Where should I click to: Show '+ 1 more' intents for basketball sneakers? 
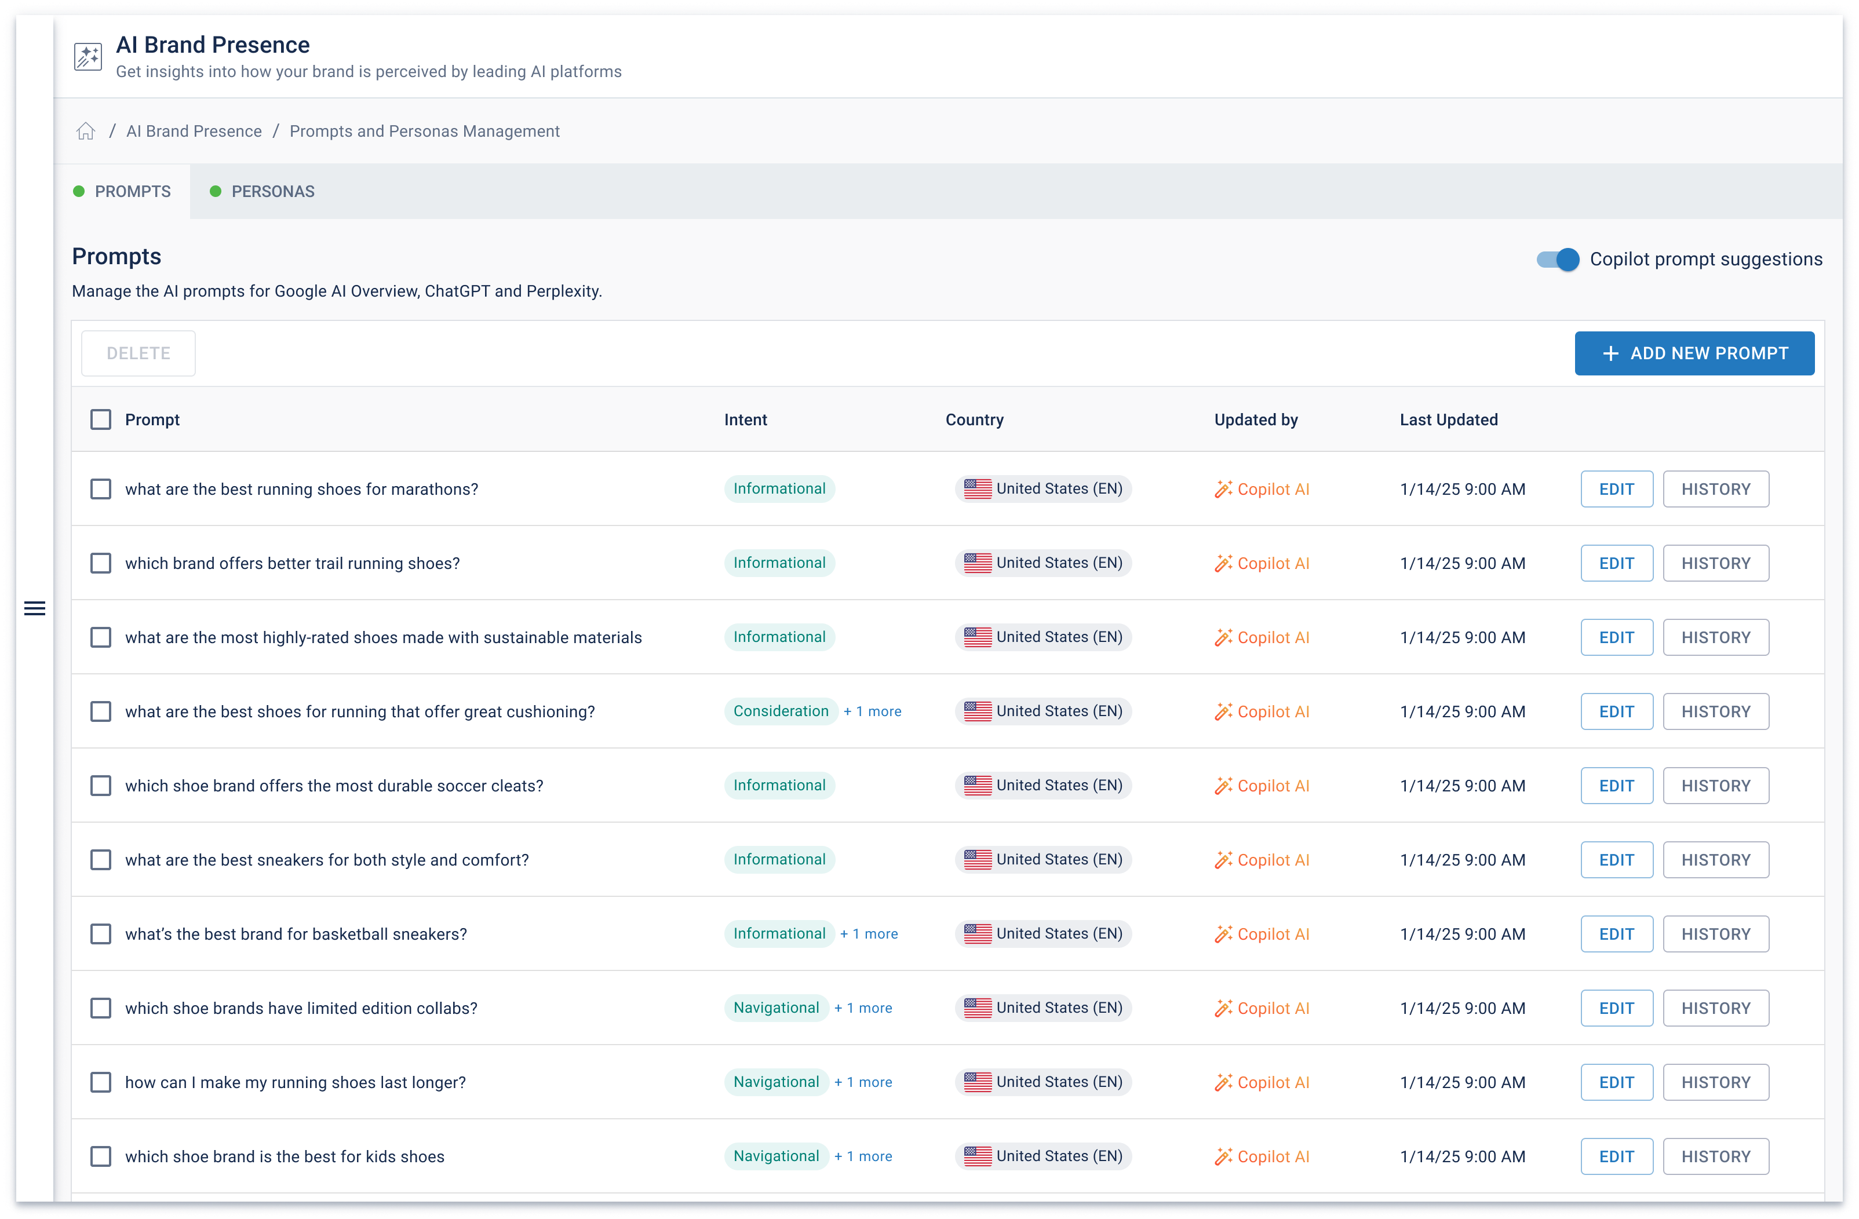[x=869, y=934]
